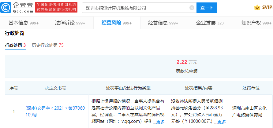
Task: Click the 2.22 万元 total fine amount
Action: (x=186, y=62)
